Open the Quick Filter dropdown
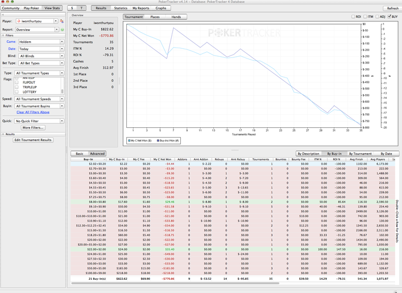 tap(39, 122)
